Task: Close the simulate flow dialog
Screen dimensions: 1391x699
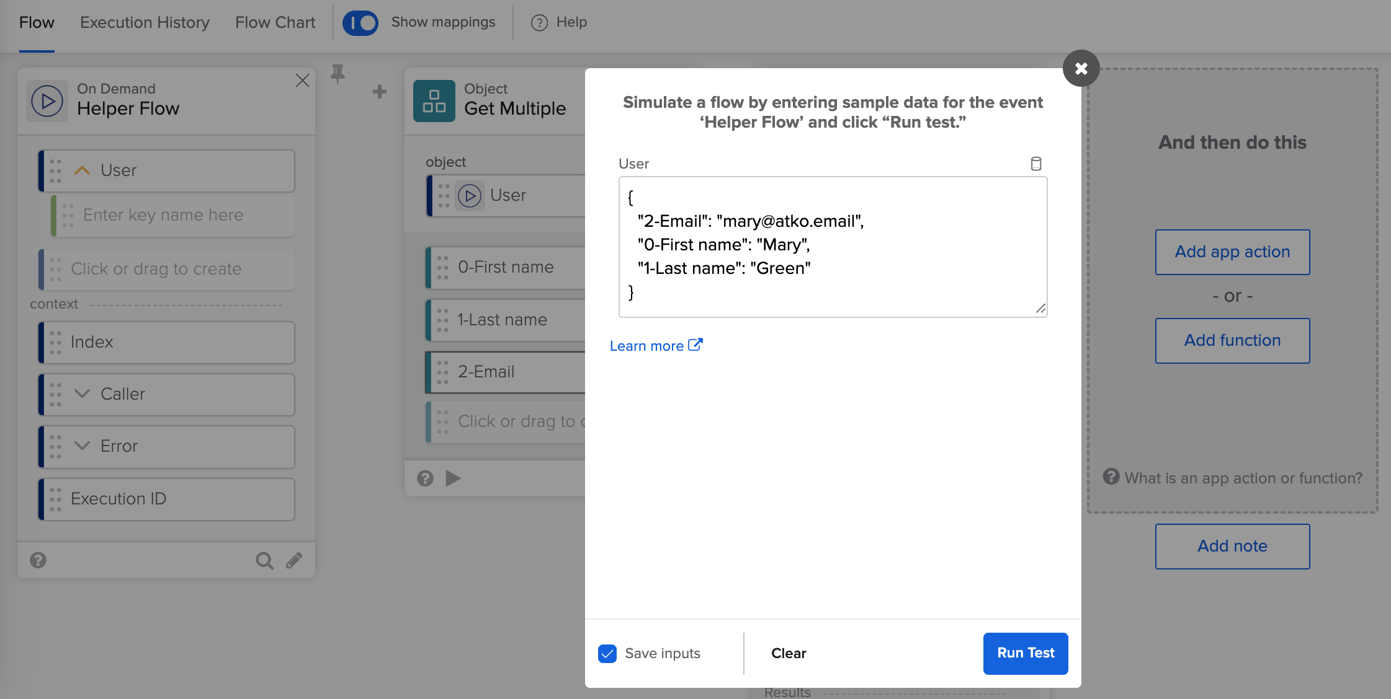Action: 1081,68
